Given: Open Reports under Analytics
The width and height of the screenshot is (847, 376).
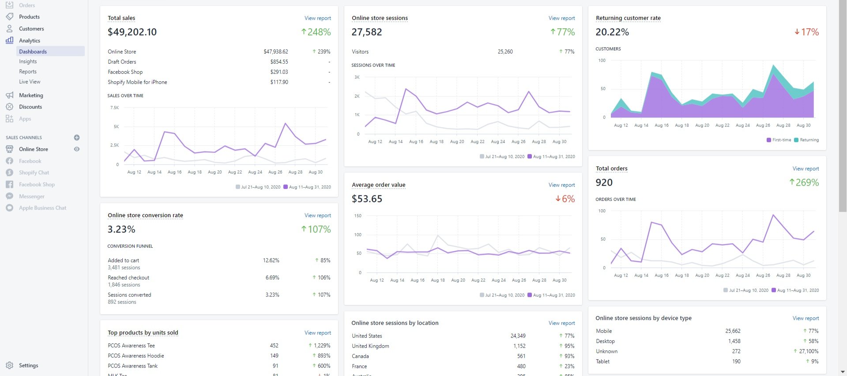Looking at the screenshot, I should (x=28, y=71).
